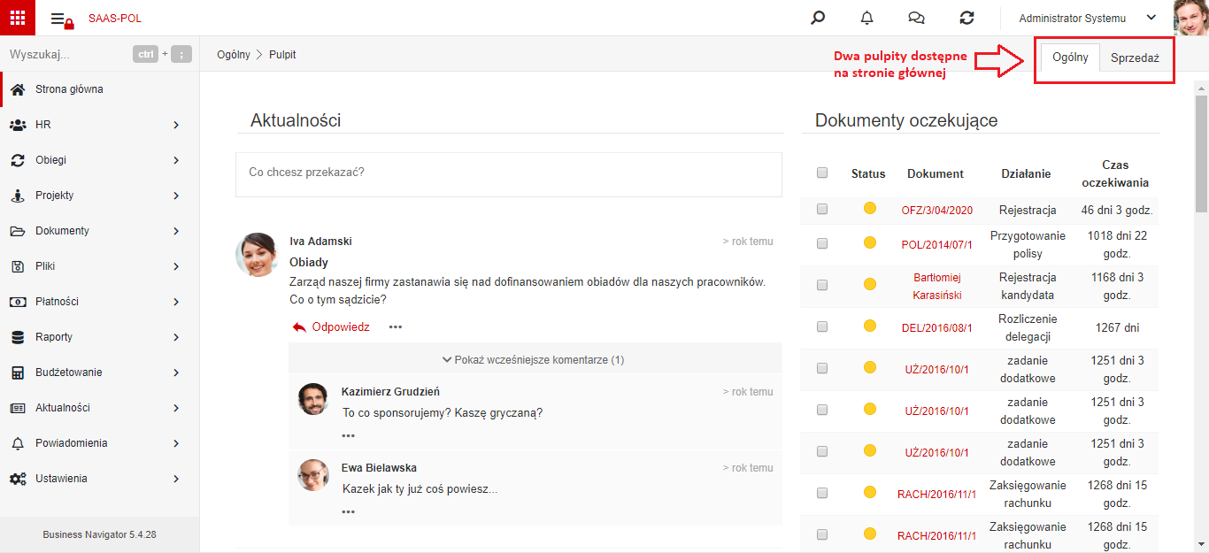The height and width of the screenshot is (553, 1209).
Task: Tick the select-all checkbox in documents header
Action: coord(822,173)
